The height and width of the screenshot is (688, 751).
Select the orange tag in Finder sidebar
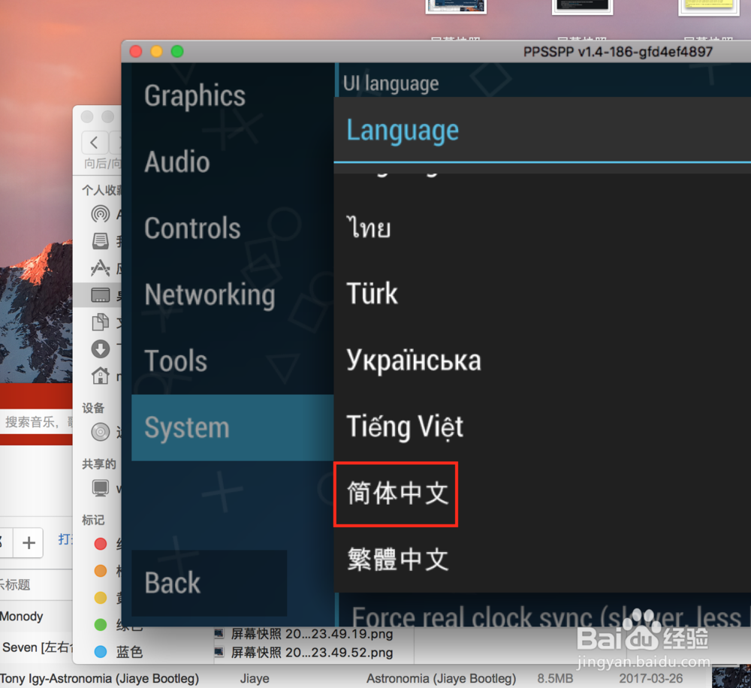click(100, 571)
